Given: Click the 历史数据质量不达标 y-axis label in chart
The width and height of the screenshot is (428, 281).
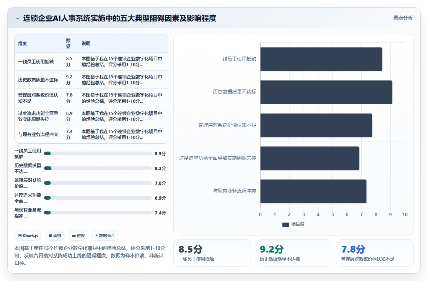Looking at the screenshot, I should [234, 92].
